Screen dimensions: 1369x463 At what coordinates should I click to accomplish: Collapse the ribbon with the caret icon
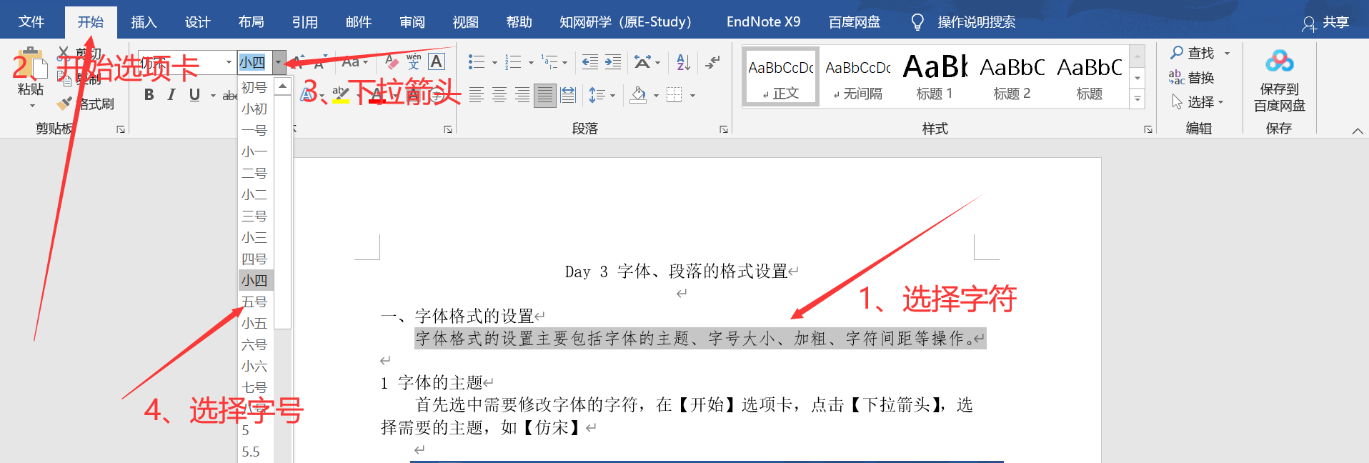(1358, 131)
